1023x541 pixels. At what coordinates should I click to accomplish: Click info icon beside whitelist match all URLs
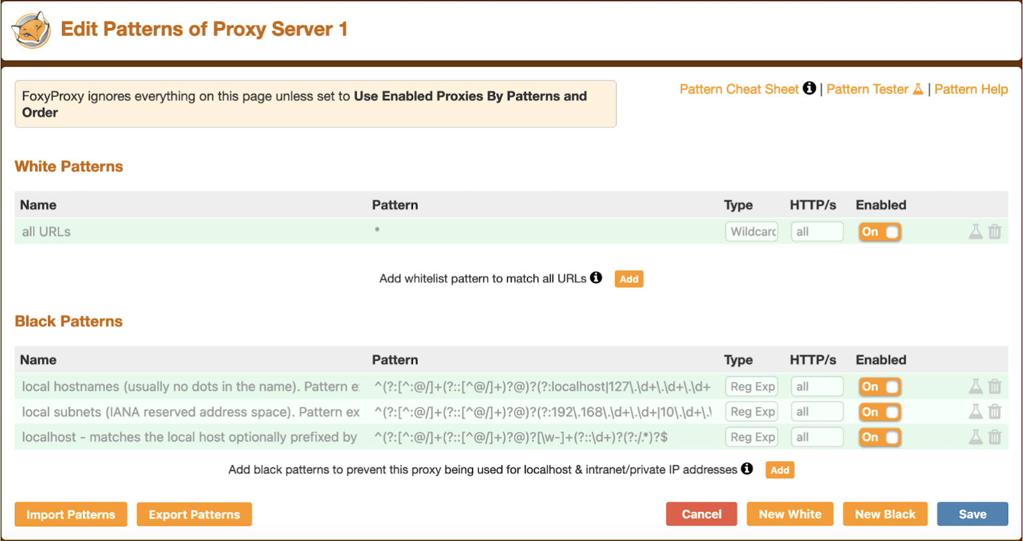[x=596, y=277]
